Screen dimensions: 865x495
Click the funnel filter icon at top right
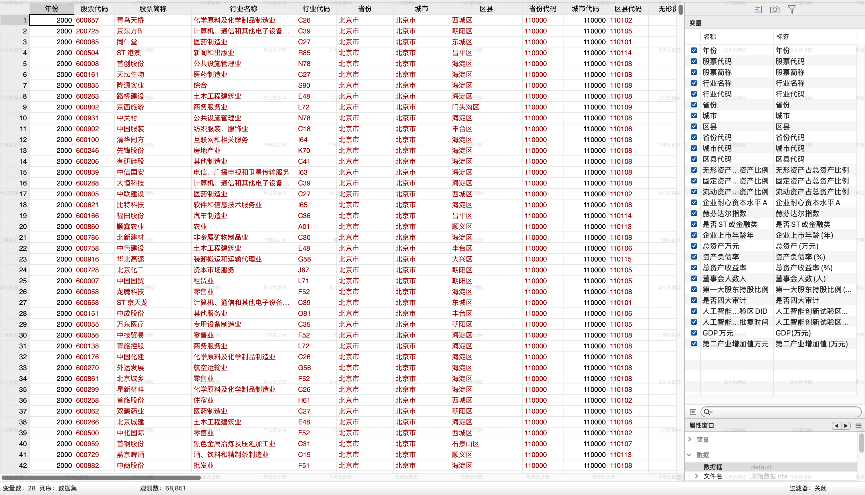(792, 9)
